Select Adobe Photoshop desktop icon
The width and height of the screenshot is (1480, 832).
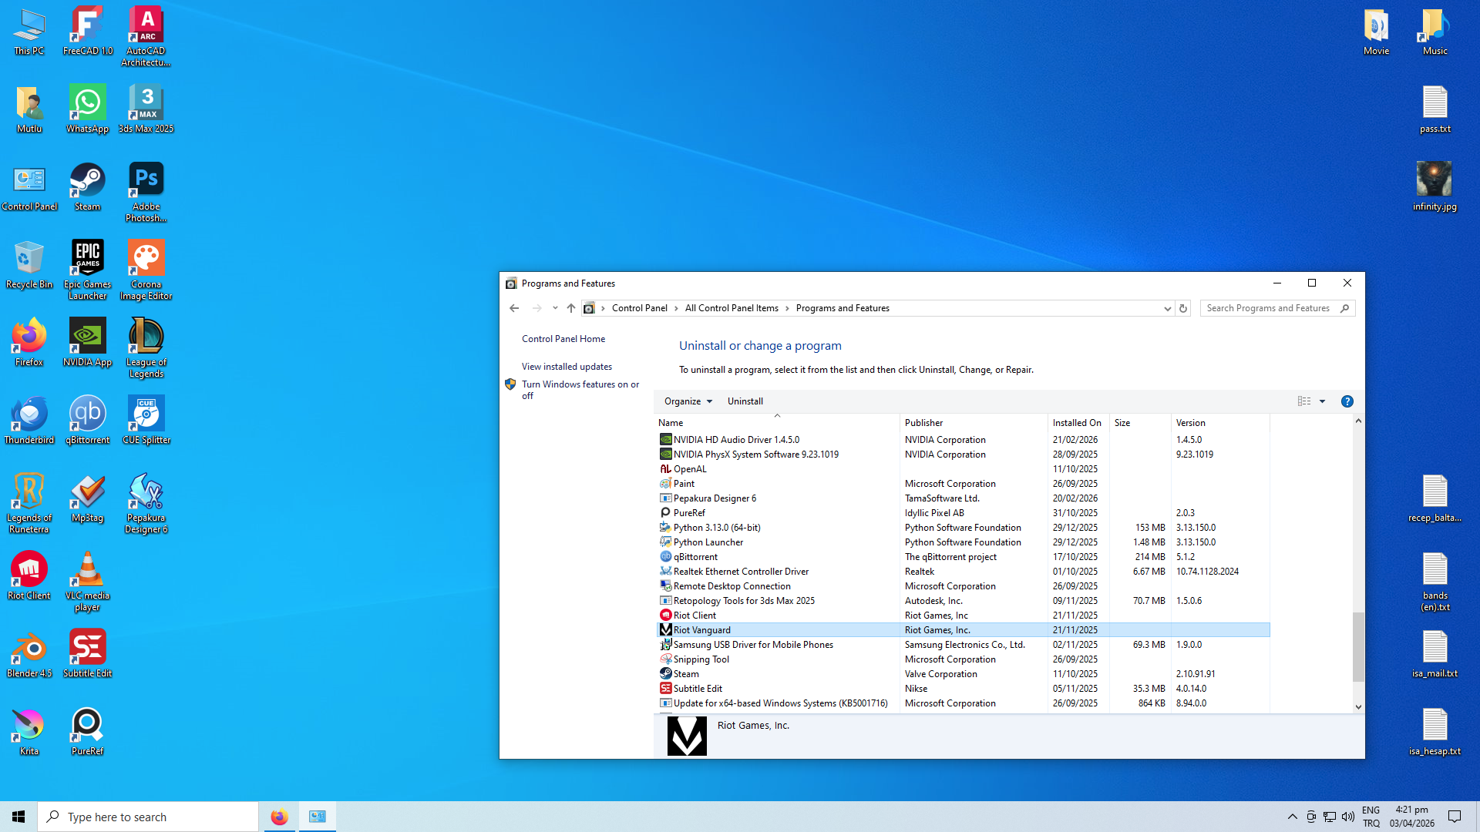146,193
